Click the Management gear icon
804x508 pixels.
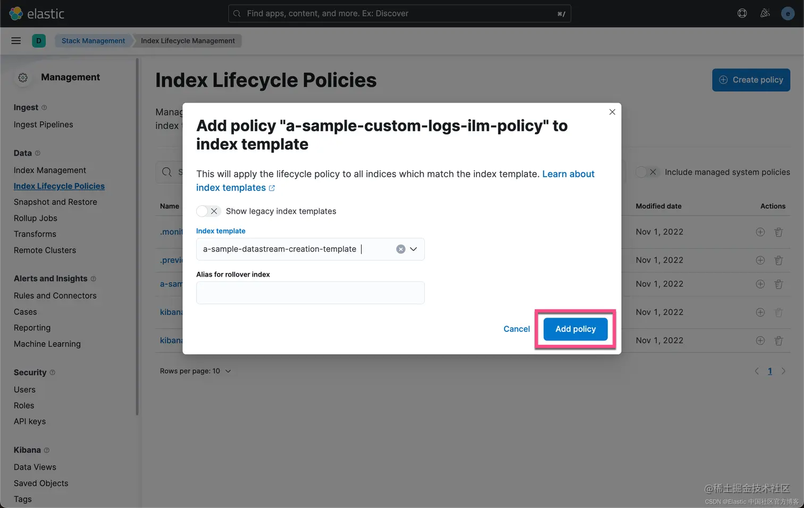23,78
